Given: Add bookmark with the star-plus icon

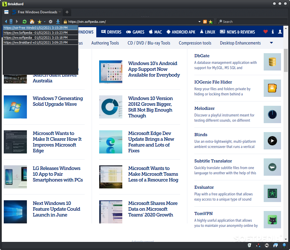Looking at the screenshot, I should 211,22.
